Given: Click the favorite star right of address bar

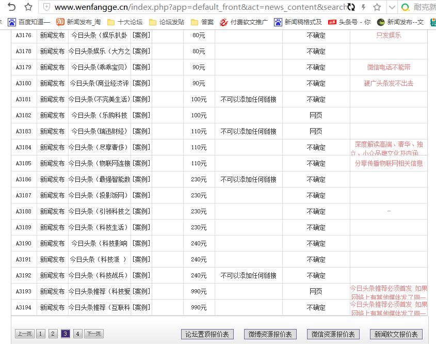Looking at the screenshot, I should [x=377, y=7].
